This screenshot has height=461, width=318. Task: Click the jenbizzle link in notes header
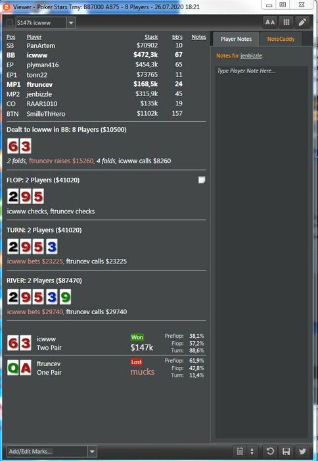point(251,55)
